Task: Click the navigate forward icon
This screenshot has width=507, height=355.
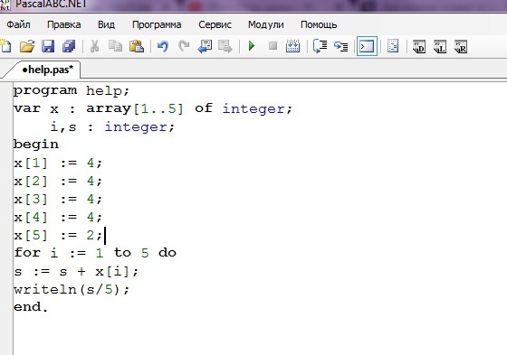Action: point(225,46)
